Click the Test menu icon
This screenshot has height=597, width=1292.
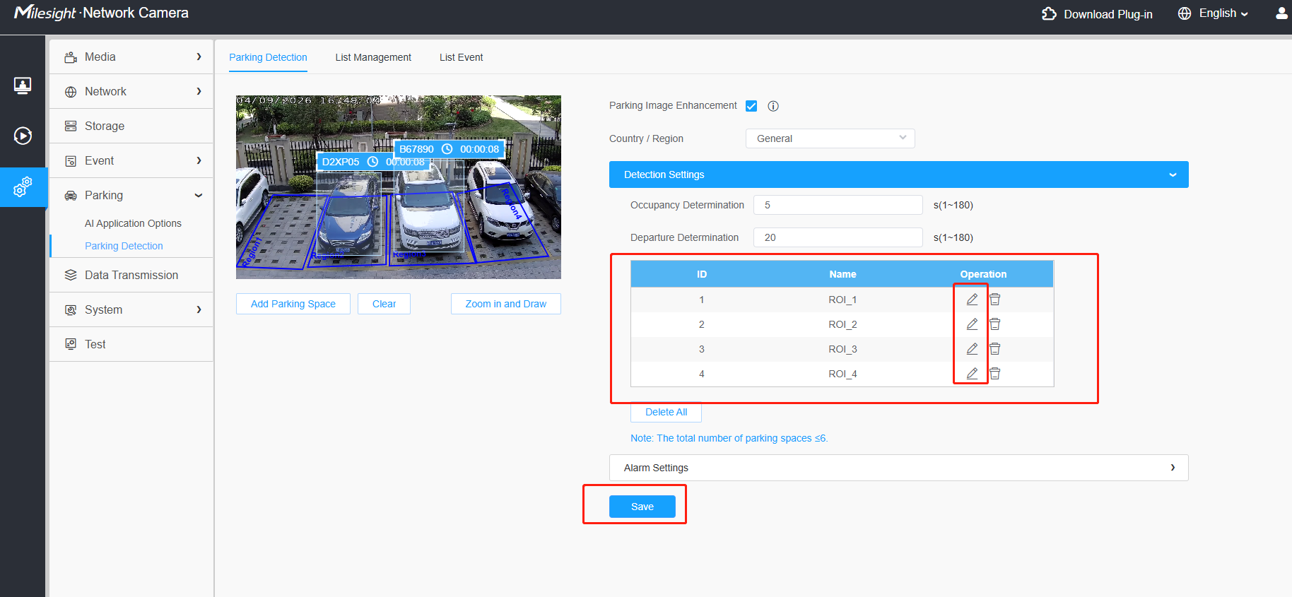pyautogui.click(x=71, y=344)
